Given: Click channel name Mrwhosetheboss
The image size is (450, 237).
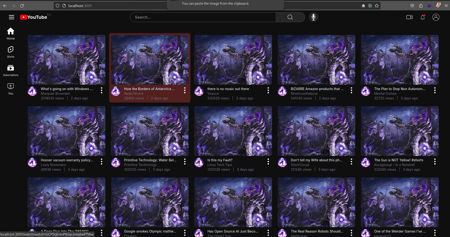Looking at the screenshot, I should click(x=305, y=94).
